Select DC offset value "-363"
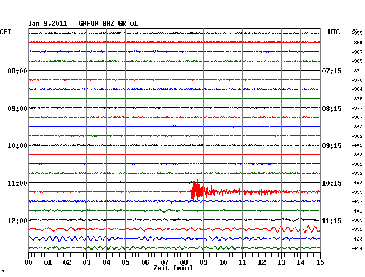Viewport: 365px width, 277px height. (357, 220)
